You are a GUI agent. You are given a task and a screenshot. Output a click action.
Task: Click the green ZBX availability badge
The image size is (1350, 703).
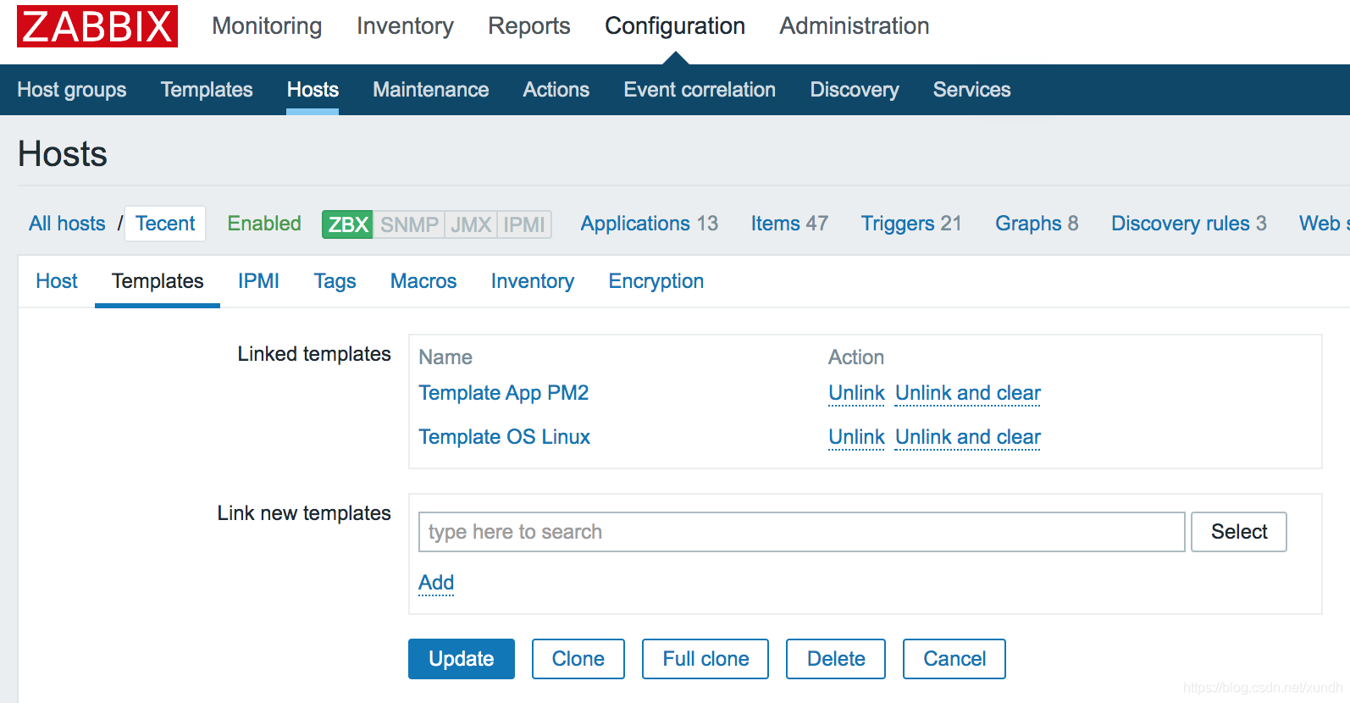[x=347, y=224]
